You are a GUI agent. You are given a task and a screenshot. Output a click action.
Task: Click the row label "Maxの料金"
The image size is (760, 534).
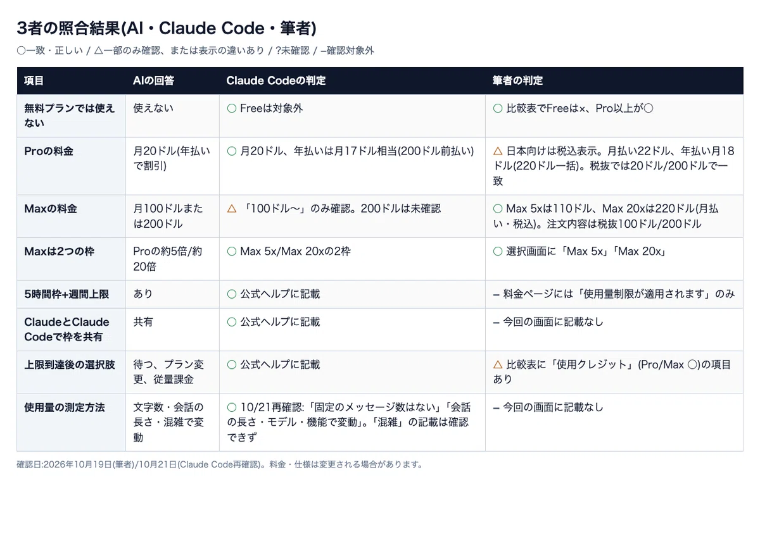[71, 216]
